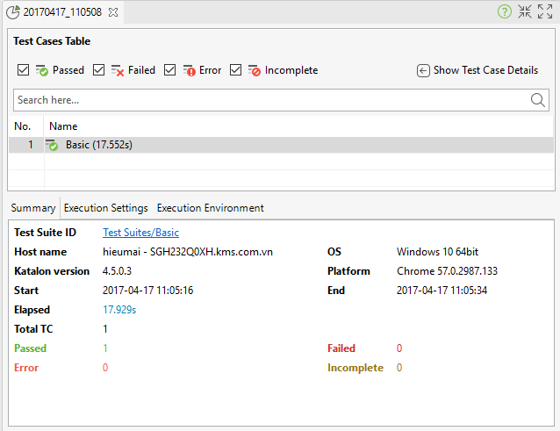
Task: Disable the Error filter checkbox
Action: (170, 70)
